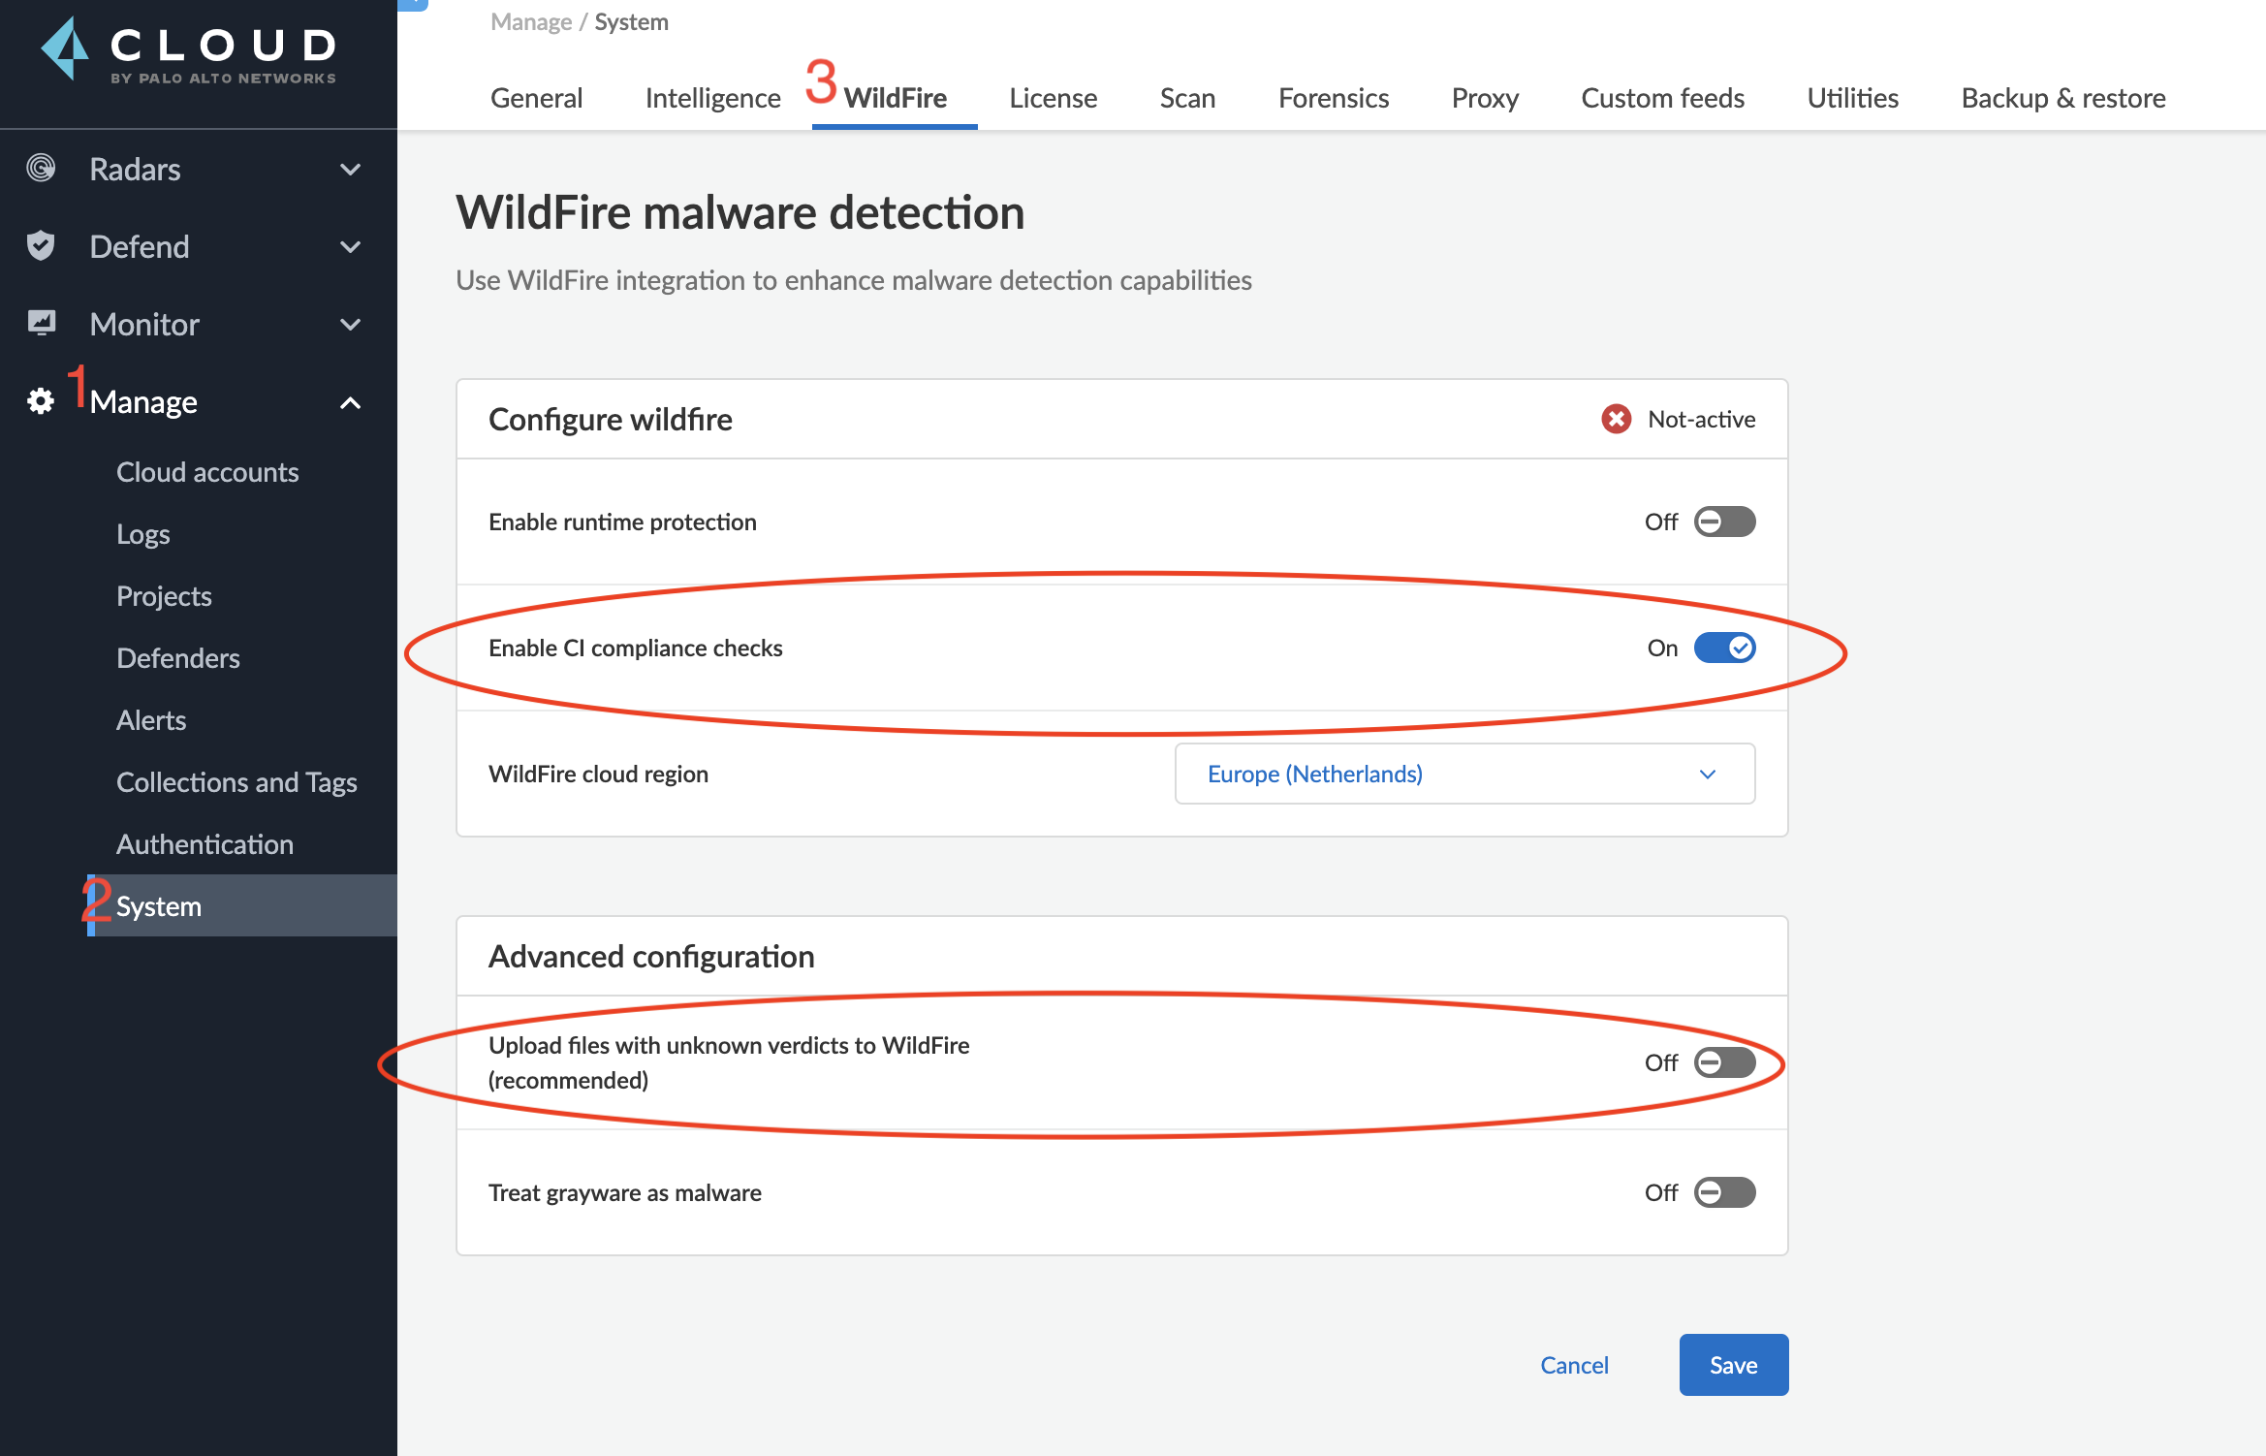The image size is (2266, 1456).
Task: Click the Cancel link
Action: 1574,1365
